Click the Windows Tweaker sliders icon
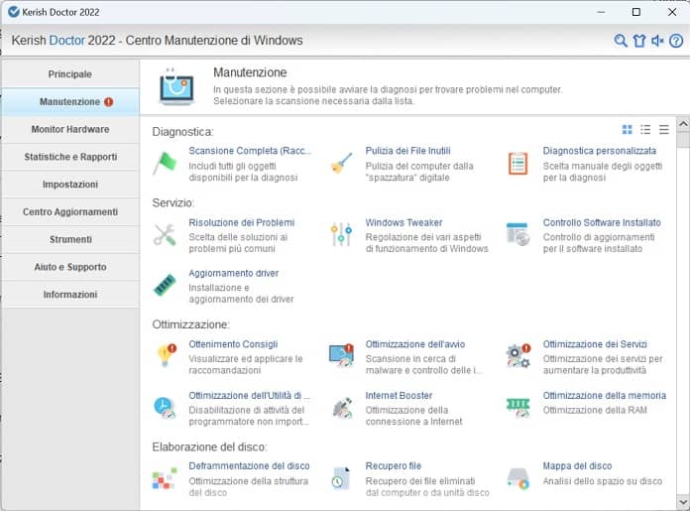This screenshot has width=690, height=511. [x=341, y=234]
